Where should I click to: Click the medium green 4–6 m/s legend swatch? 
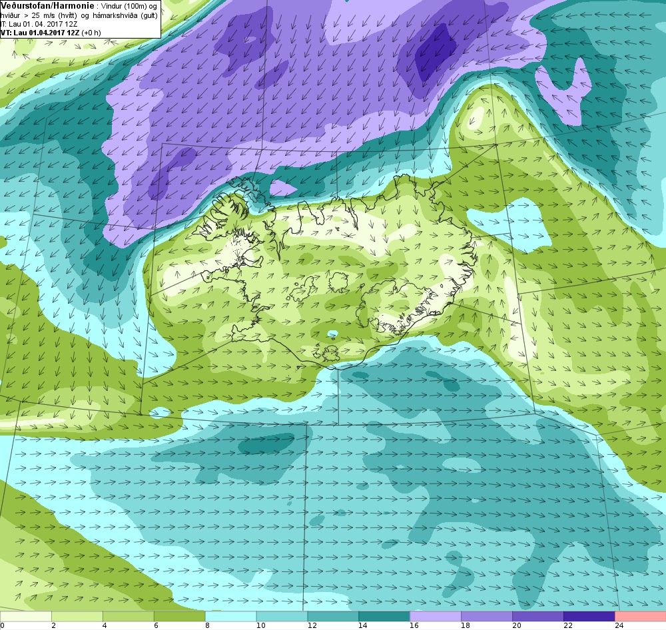(x=129, y=616)
